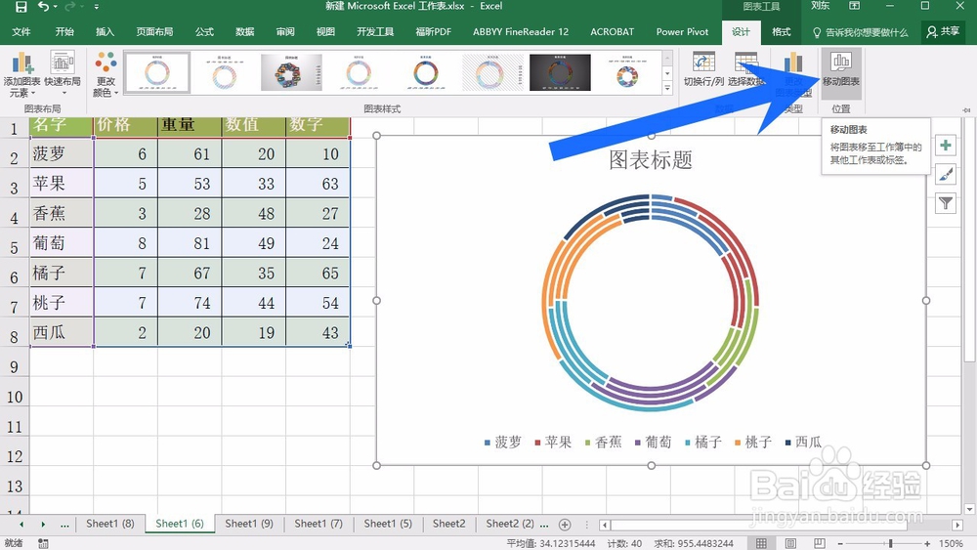Click the 150% zoom level
The height and width of the screenshot is (550, 977).
click(951, 544)
